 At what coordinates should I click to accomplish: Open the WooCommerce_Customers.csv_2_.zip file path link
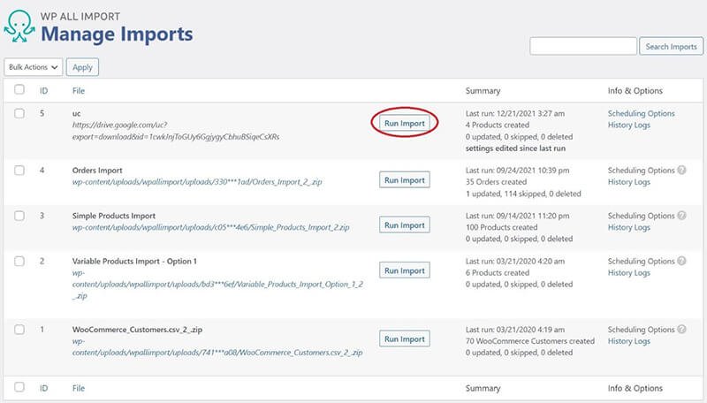click(217, 347)
